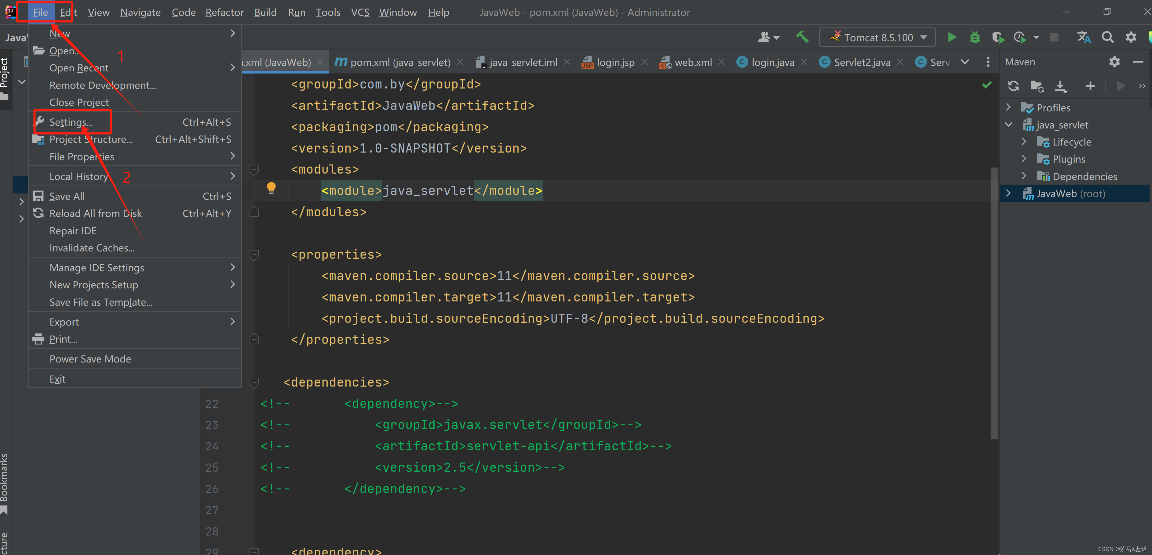The image size is (1152, 555).
Task: Toggle Power Save Mode menu item
Action: pyautogui.click(x=90, y=359)
